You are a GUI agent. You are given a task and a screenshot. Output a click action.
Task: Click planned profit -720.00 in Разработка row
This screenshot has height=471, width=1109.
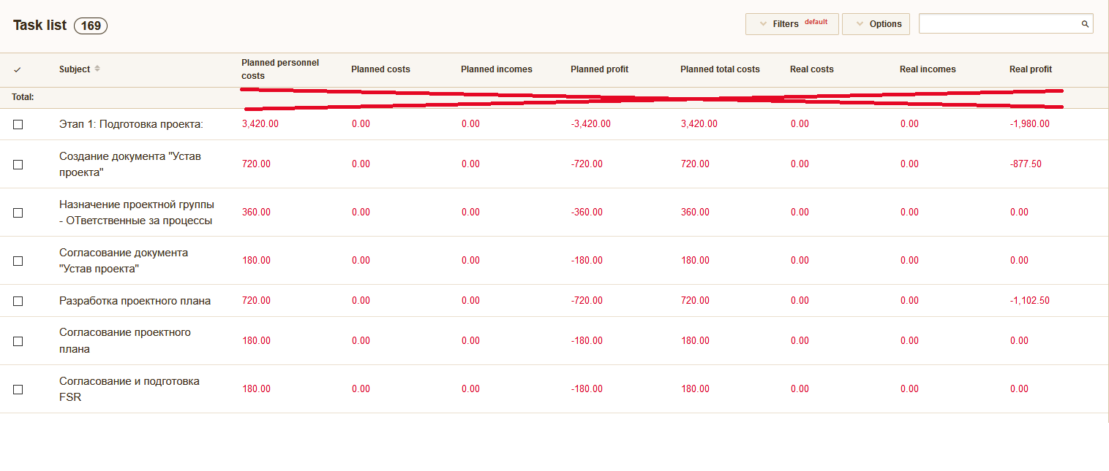pyautogui.click(x=587, y=301)
